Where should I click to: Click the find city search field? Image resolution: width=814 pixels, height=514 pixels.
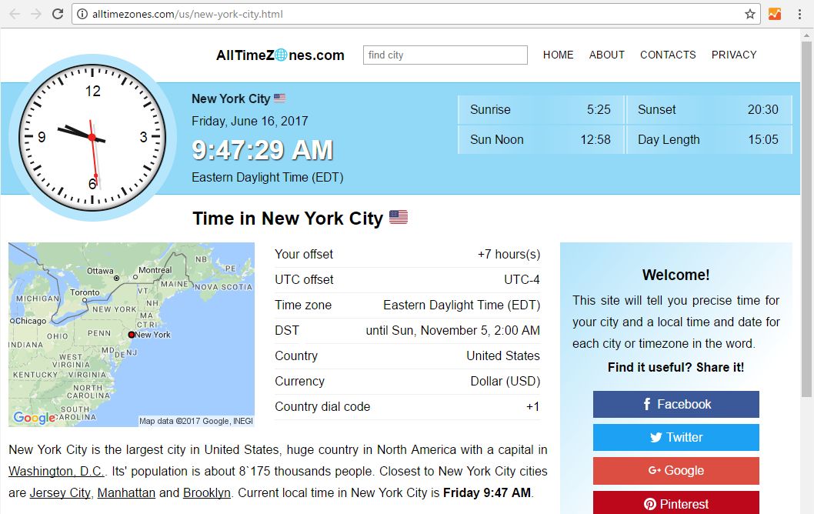pyautogui.click(x=445, y=55)
